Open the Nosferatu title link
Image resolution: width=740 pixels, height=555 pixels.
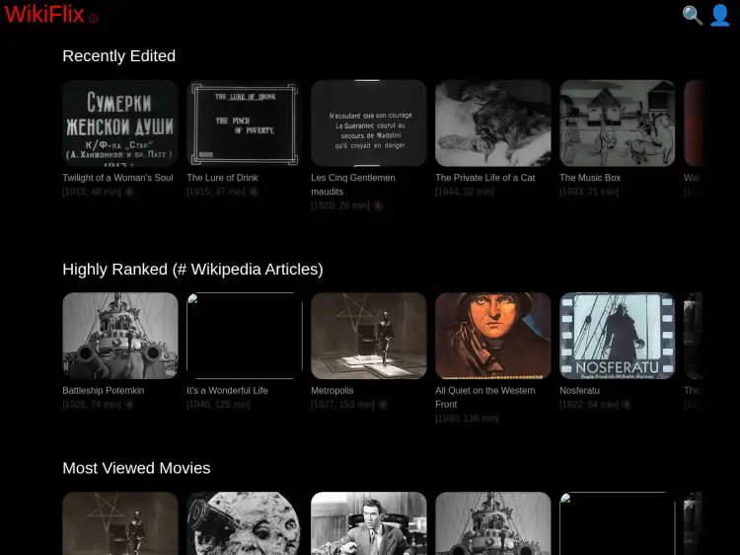point(579,391)
